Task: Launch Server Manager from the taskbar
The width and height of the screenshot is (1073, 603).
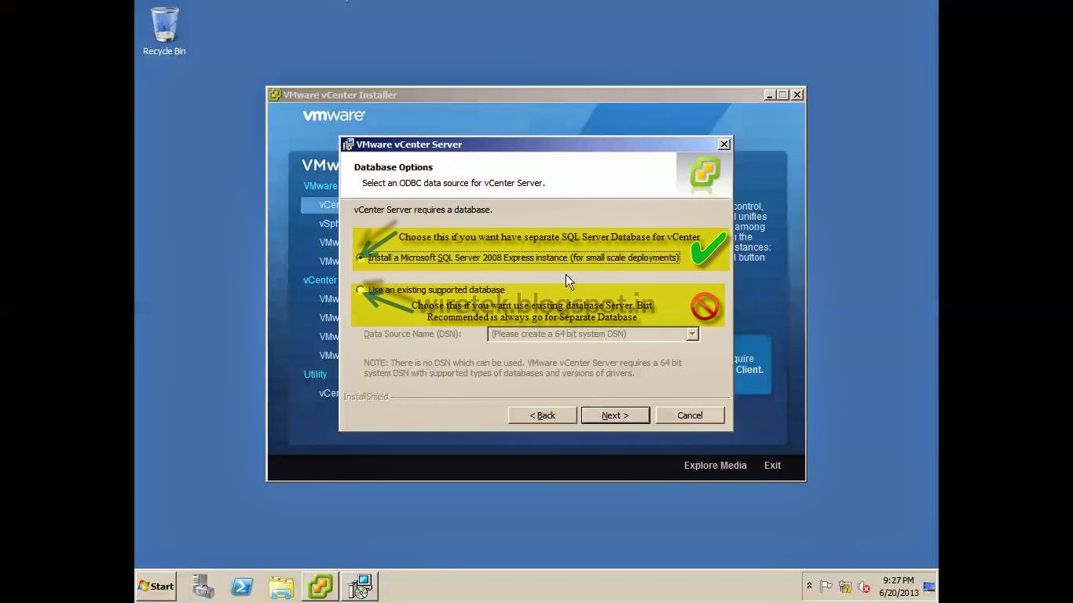Action: [202, 587]
